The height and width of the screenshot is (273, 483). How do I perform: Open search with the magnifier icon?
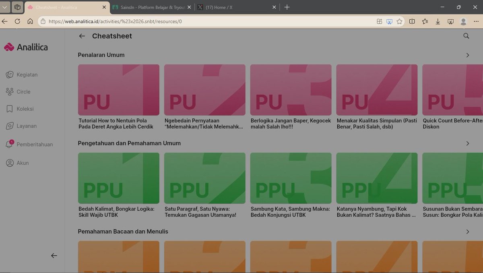tap(466, 36)
